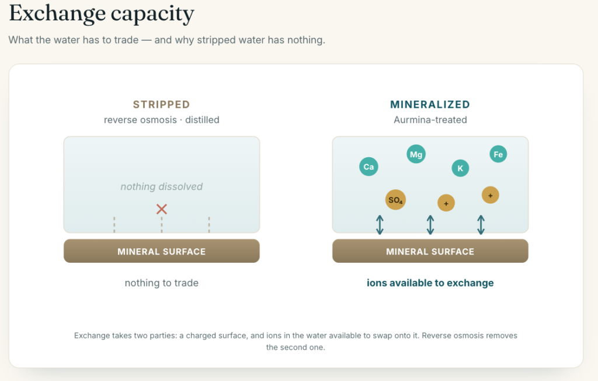Image resolution: width=598 pixels, height=381 pixels.
Task: Click the Mg ion circle
Action: point(416,154)
